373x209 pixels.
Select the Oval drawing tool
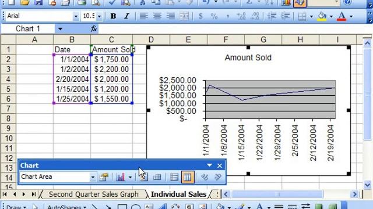(136, 206)
